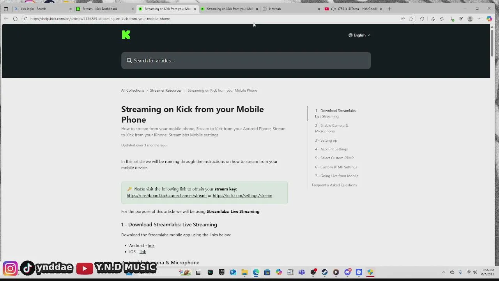Open the Extensions puzzle icon
Screen dimensions: 499x281
pos(422,19)
